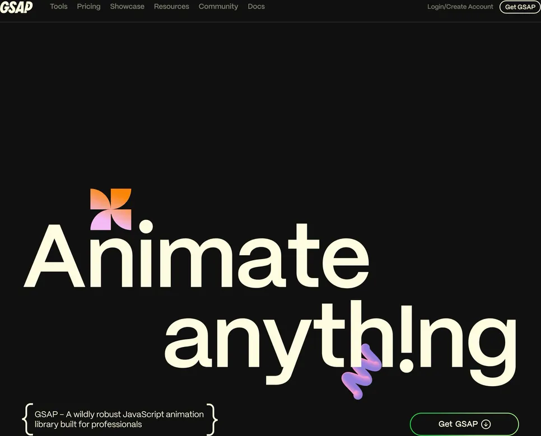The height and width of the screenshot is (436, 541).
Task: Navigate to Docs
Action: click(256, 7)
